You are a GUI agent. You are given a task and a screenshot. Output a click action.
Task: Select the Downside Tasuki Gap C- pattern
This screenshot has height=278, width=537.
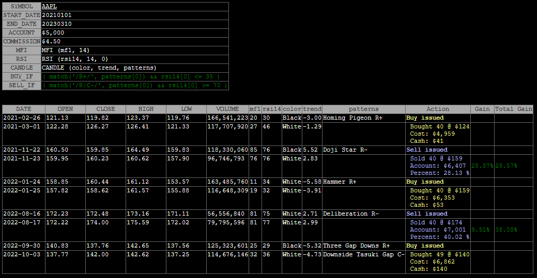(x=364, y=254)
